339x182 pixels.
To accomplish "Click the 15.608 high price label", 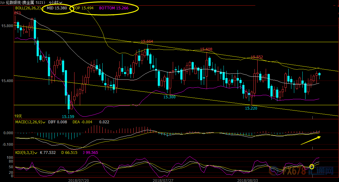I will pyautogui.click(x=206, y=49).
